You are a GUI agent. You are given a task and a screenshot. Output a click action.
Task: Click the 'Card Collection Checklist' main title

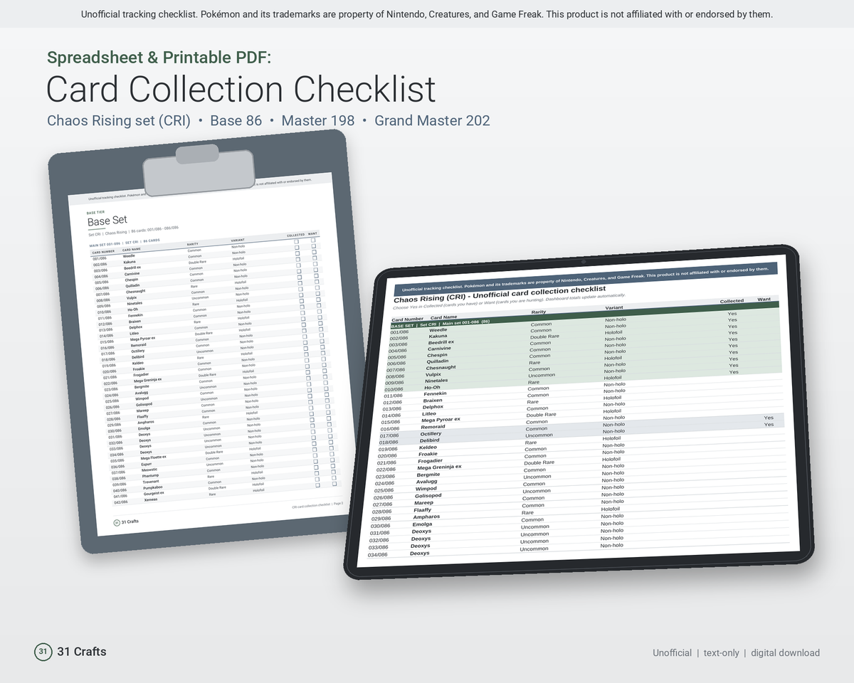pyautogui.click(x=241, y=90)
